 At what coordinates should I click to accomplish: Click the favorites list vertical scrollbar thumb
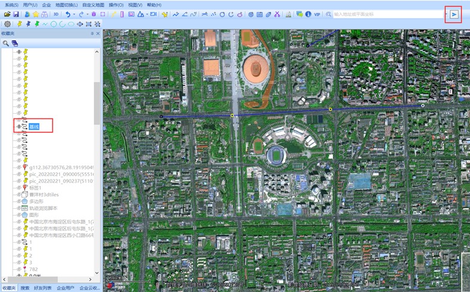[97, 104]
